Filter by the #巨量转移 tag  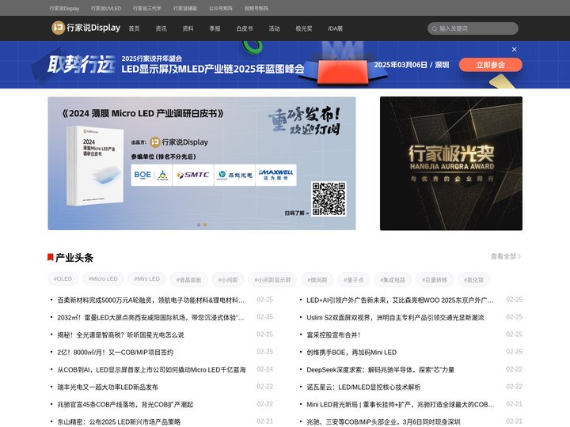coord(435,280)
